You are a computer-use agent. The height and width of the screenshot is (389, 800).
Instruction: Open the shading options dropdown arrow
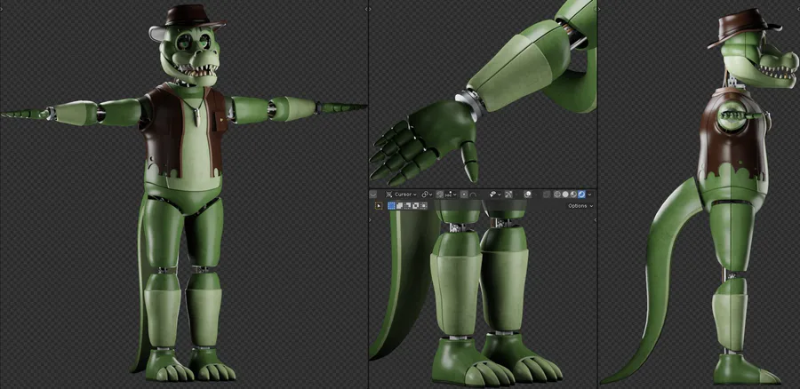coord(590,194)
